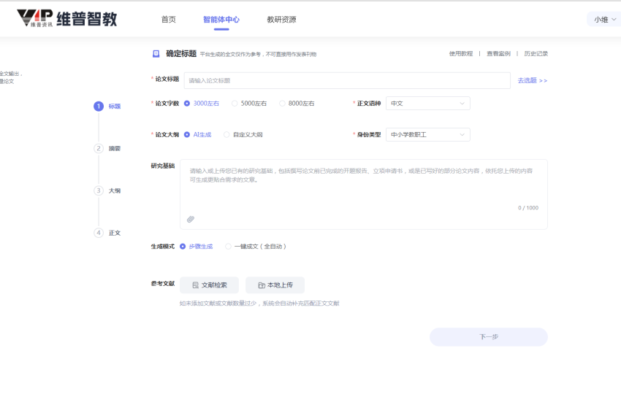The width and height of the screenshot is (621, 402).
Task: Open the 使用教程 link
Action: (x=461, y=54)
